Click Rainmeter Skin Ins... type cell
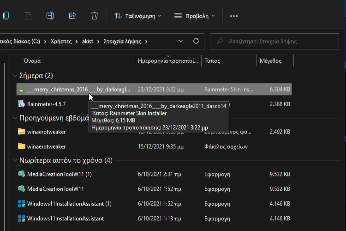The width and height of the screenshot is (346, 231). tap(229, 89)
